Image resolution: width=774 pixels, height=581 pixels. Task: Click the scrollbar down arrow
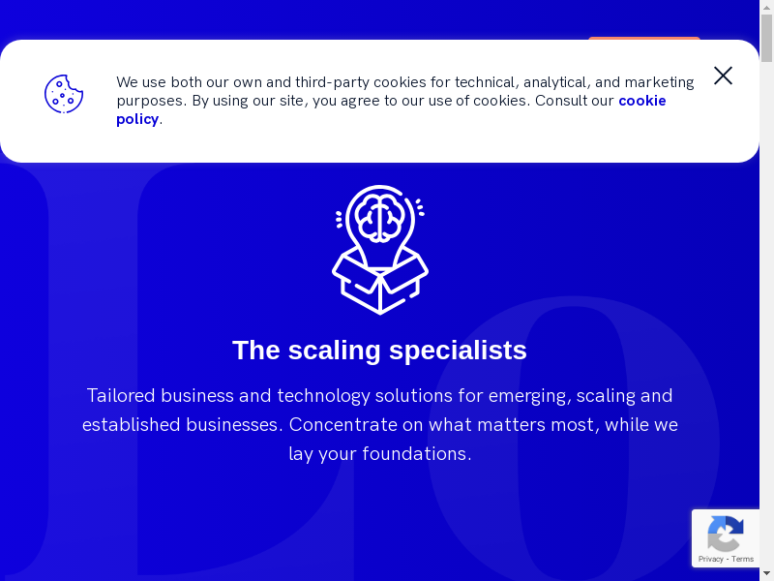(766, 573)
